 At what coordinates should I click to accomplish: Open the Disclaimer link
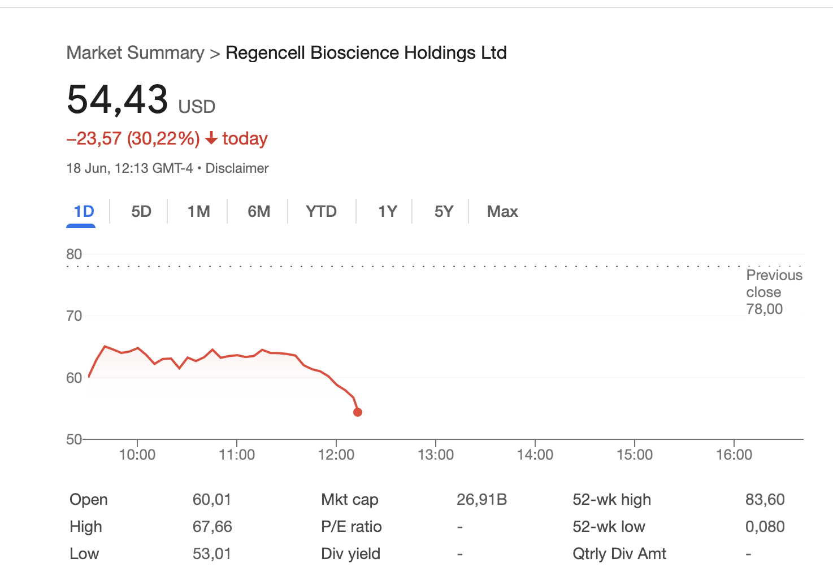[237, 168]
